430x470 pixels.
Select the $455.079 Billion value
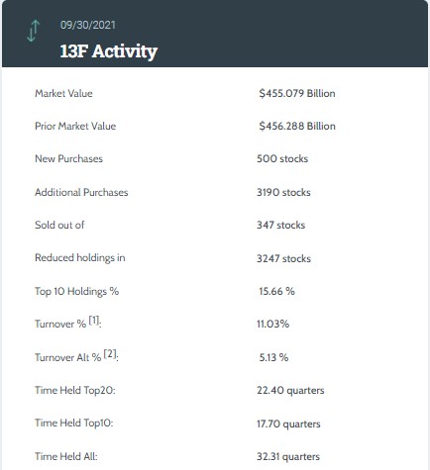pos(297,93)
